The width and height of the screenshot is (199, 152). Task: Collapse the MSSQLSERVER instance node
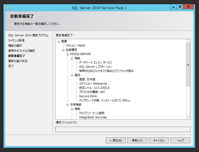tap(68, 54)
